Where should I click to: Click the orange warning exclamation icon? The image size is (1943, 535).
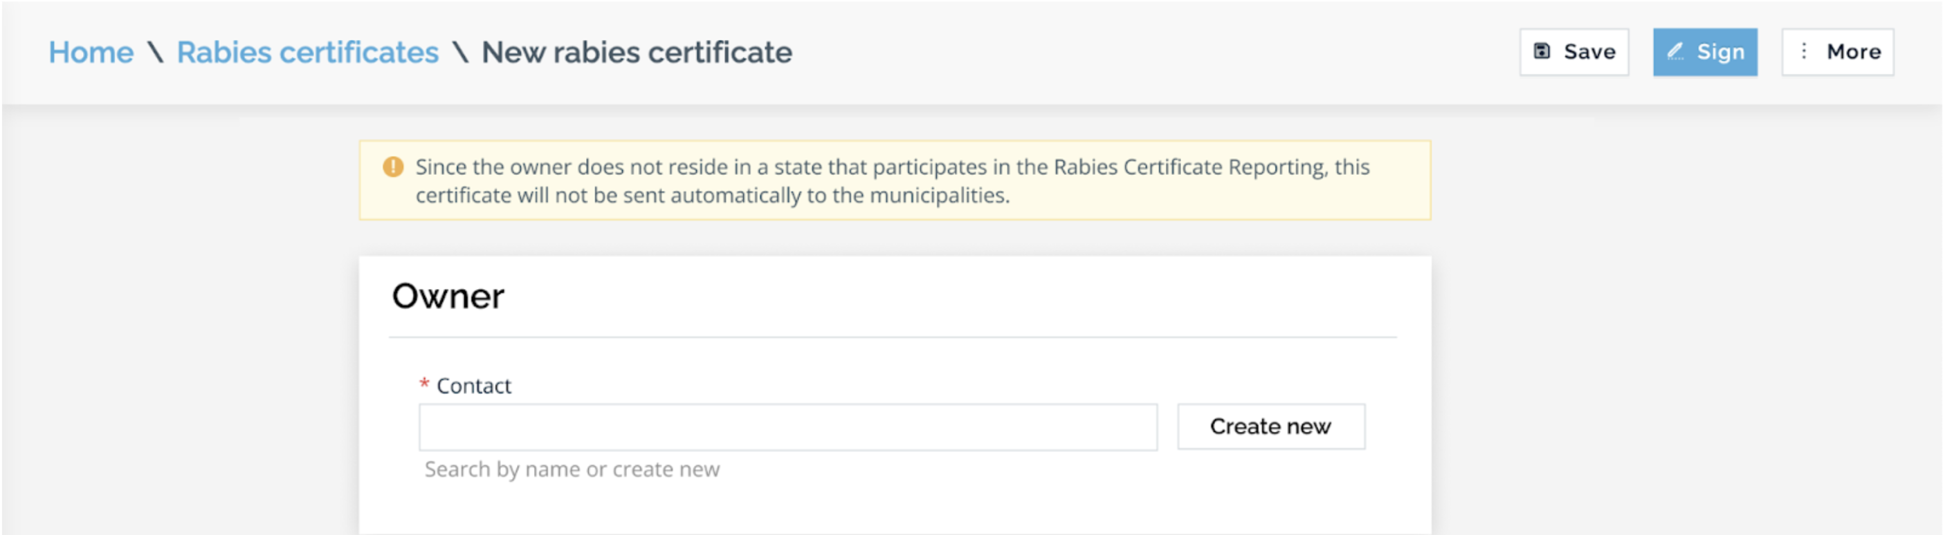393,167
